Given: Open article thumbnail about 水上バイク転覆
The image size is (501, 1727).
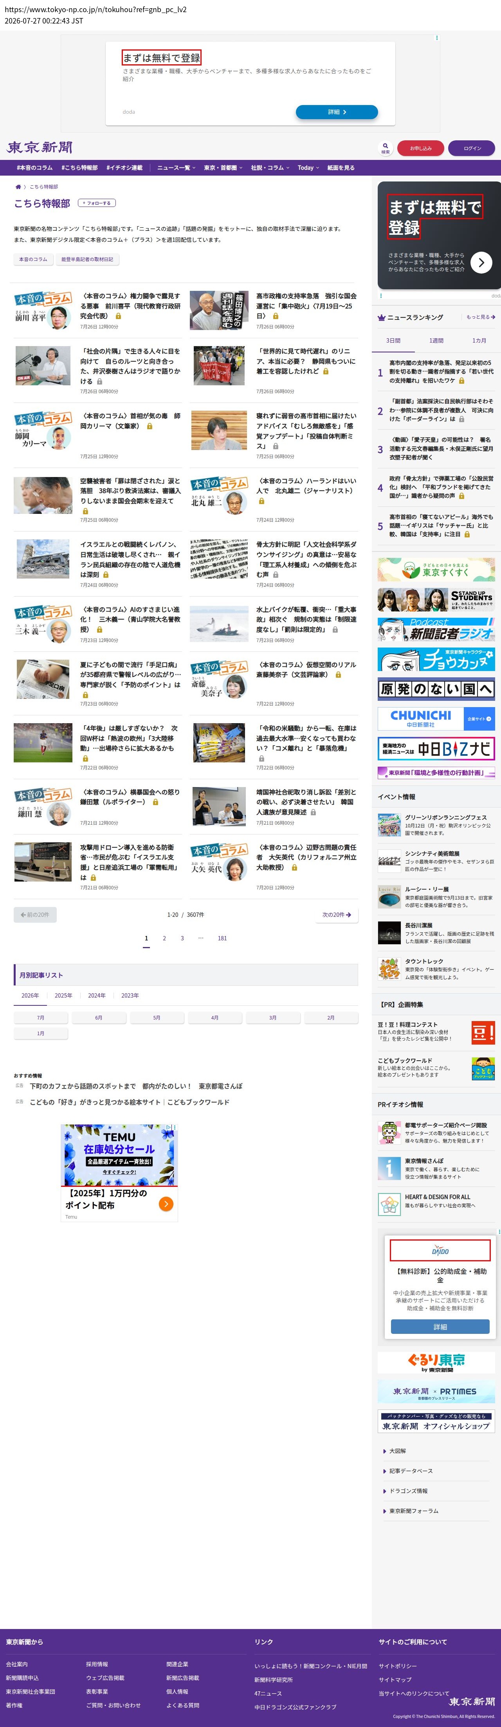Looking at the screenshot, I should click(219, 624).
